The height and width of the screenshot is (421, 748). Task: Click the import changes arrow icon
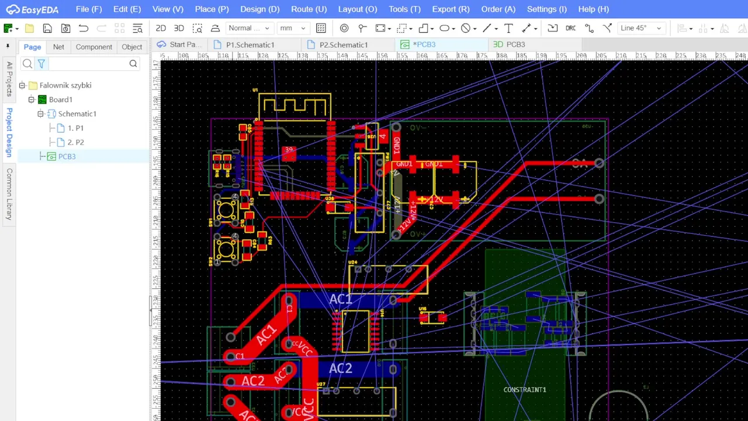pos(553,28)
